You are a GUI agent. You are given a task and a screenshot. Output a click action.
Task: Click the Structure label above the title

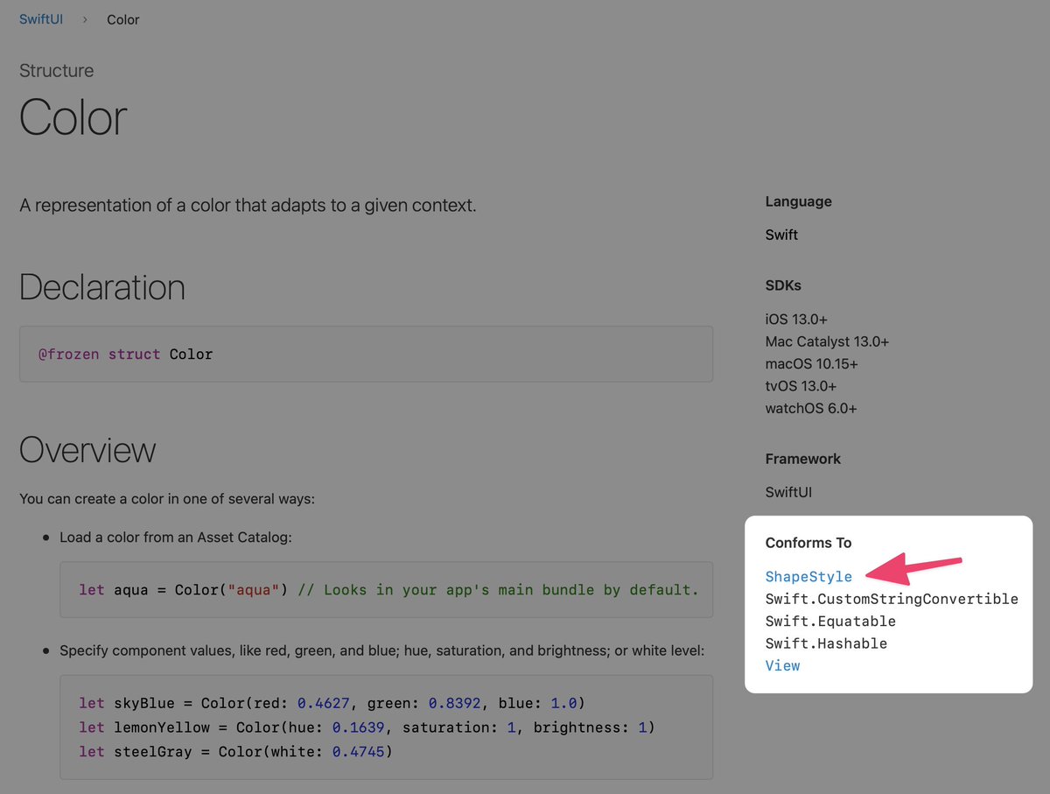[56, 71]
